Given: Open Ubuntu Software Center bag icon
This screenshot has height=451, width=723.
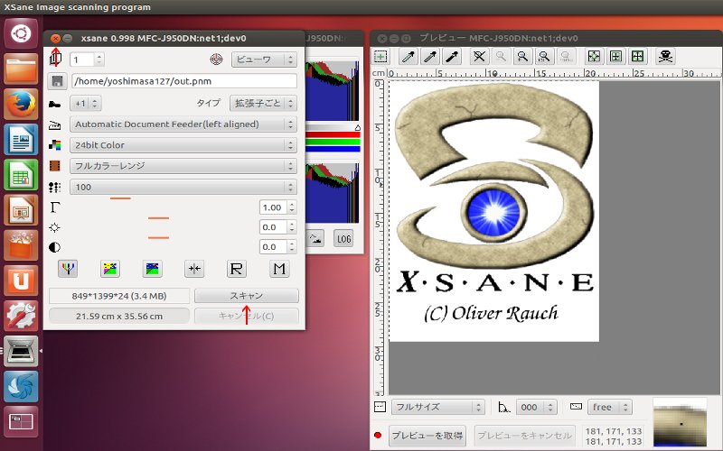Looking at the screenshot, I should 21,245.
